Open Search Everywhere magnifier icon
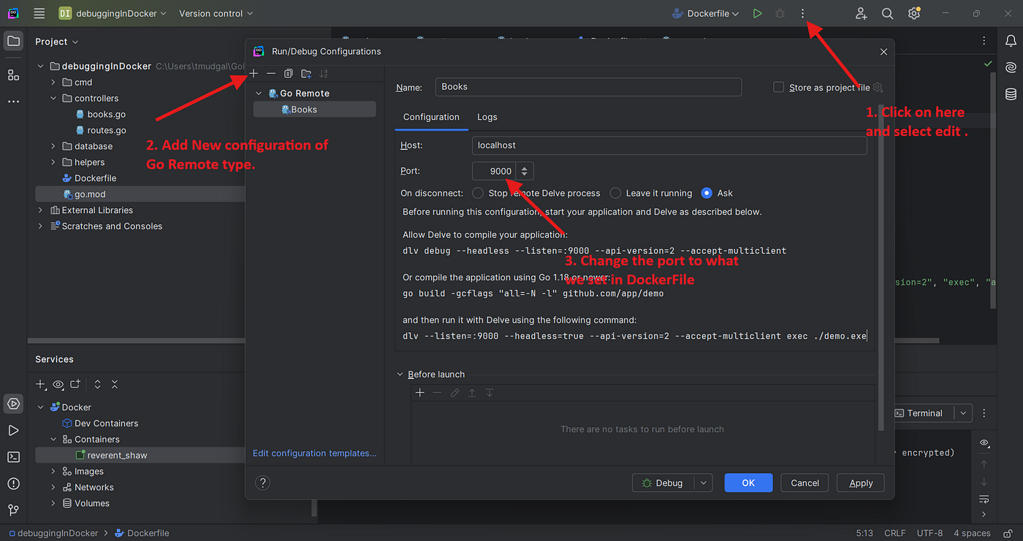Screen dimensions: 1023x541 tap(887, 13)
